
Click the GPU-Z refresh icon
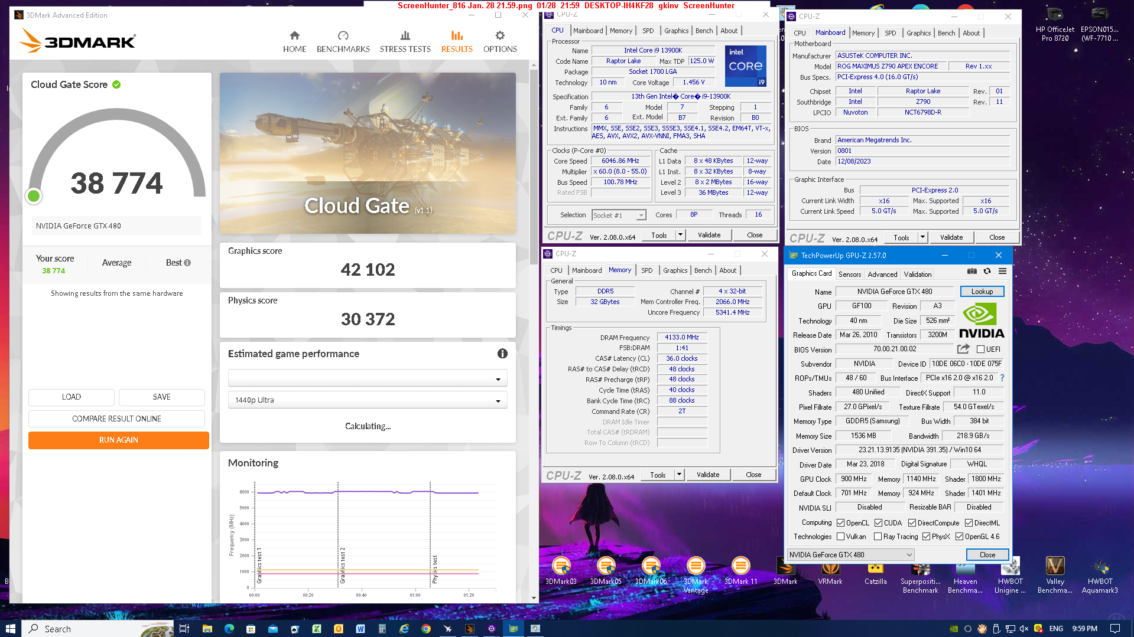coord(987,272)
